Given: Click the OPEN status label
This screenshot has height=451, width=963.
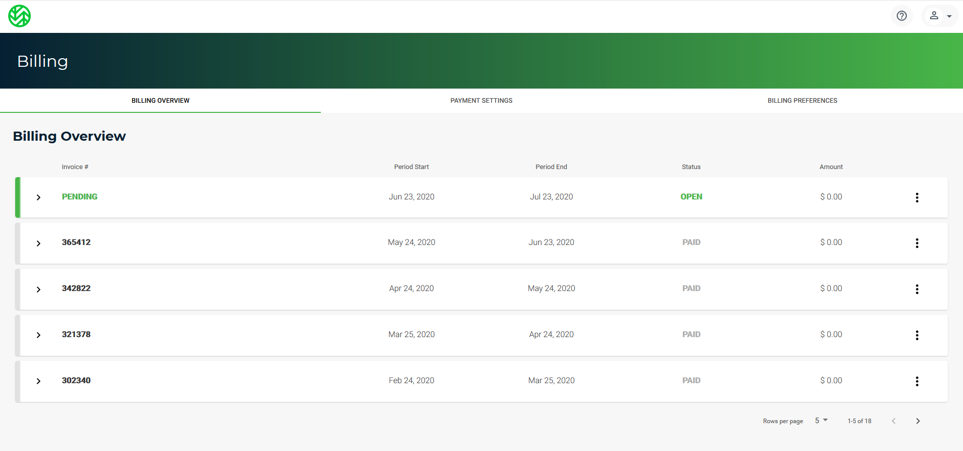Looking at the screenshot, I should pos(691,197).
